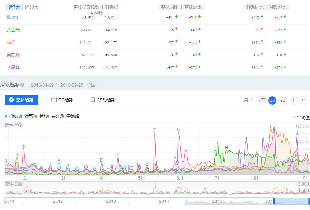Switch to the 近30天 tab
The width and height of the screenshot is (310, 210).
click(32, 7)
